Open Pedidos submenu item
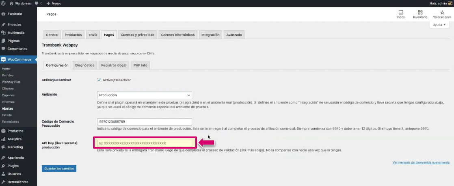454x186 pixels. (8, 75)
